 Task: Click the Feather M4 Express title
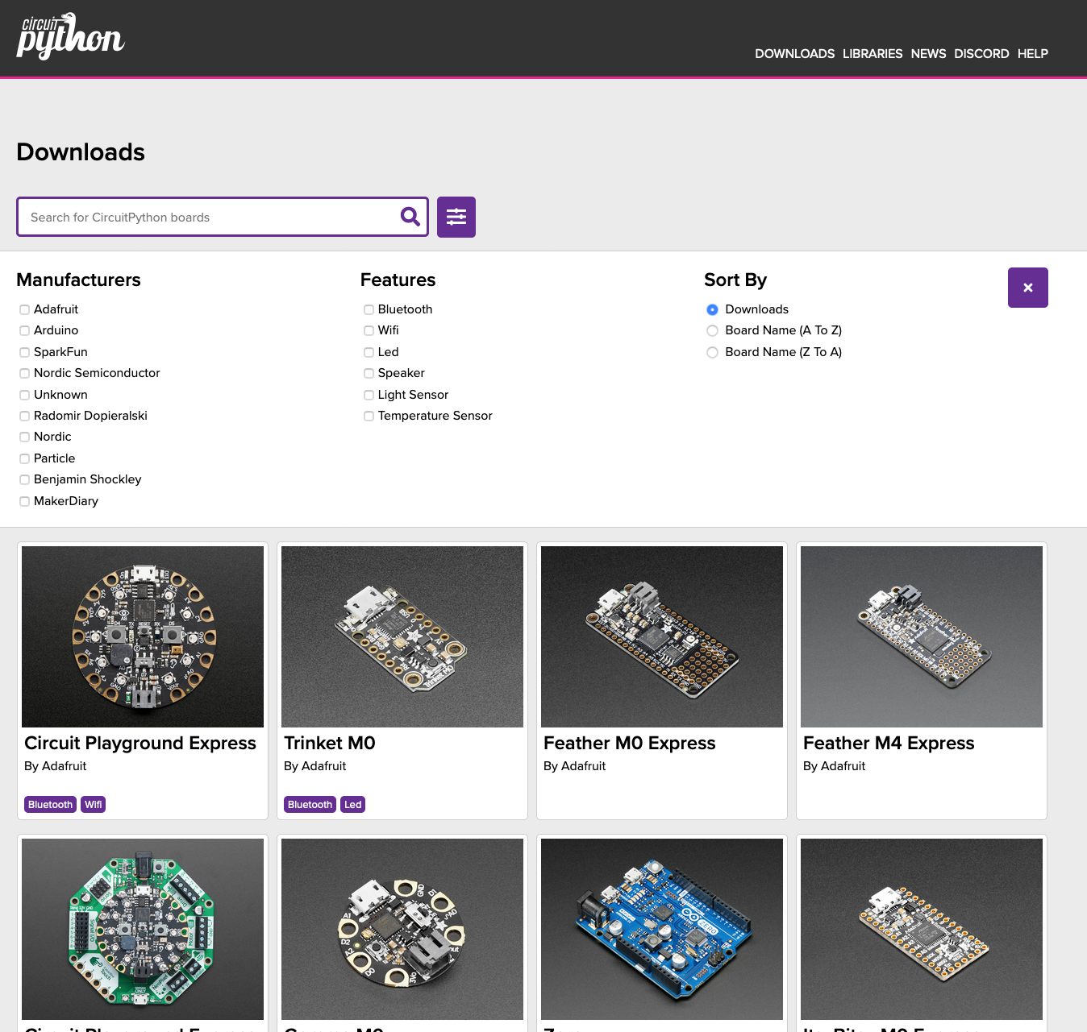coord(889,743)
